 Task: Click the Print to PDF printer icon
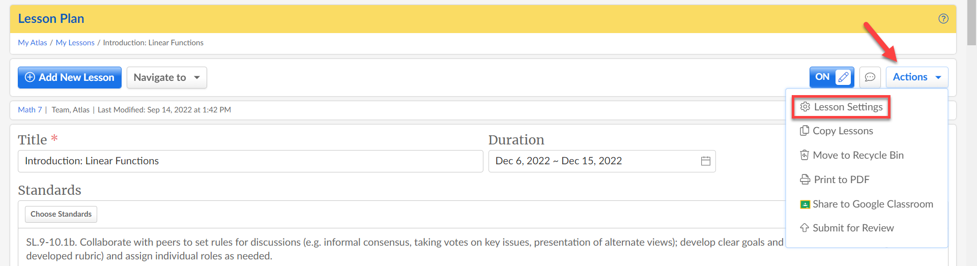click(805, 180)
